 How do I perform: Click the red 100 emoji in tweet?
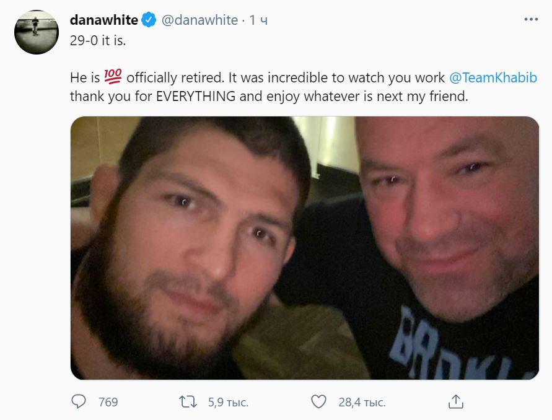click(x=114, y=78)
